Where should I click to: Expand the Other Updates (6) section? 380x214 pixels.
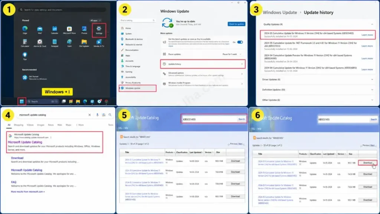tap(372, 100)
